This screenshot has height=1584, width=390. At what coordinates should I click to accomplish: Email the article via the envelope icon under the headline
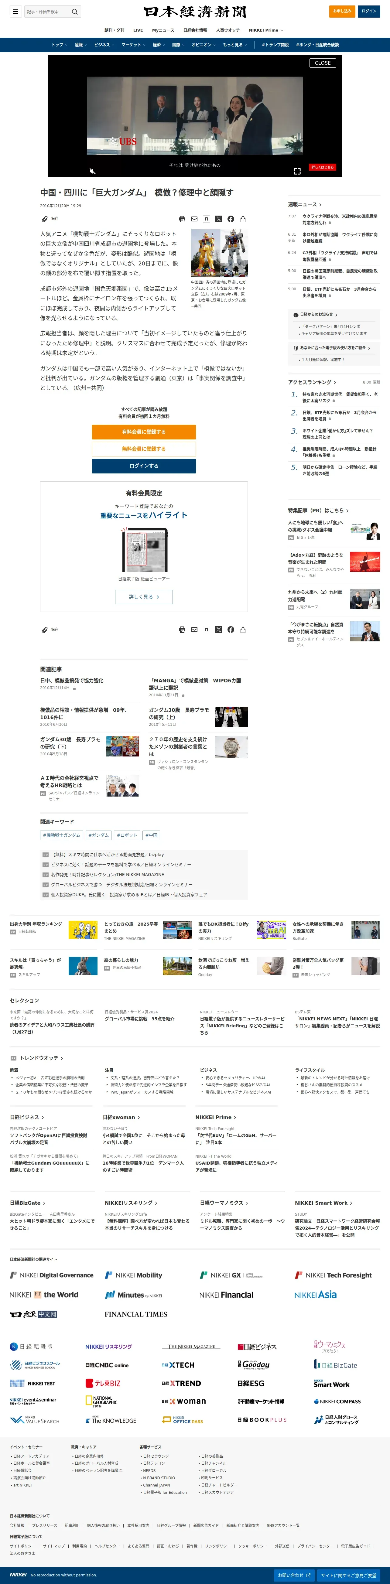click(194, 219)
